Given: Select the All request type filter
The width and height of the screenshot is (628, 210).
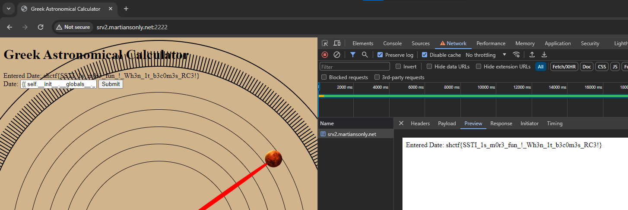Looking at the screenshot, I should pyautogui.click(x=540, y=67).
